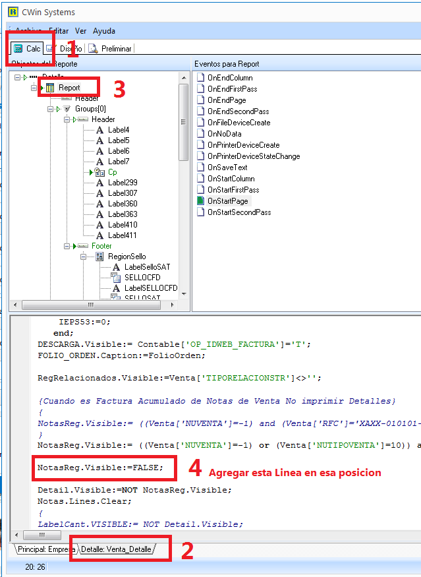
Task: Click the OnNoData event page icon
Action: click(x=200, y=134)
